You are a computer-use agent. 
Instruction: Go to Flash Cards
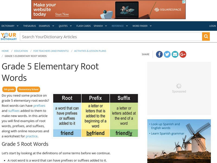click(x=84, y=26)
